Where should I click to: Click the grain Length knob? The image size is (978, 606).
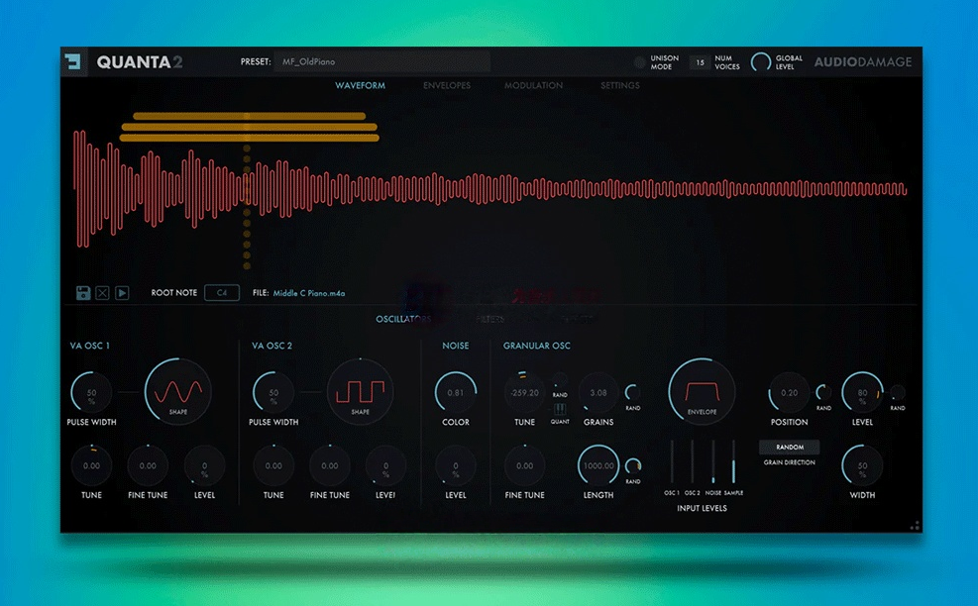598,465
